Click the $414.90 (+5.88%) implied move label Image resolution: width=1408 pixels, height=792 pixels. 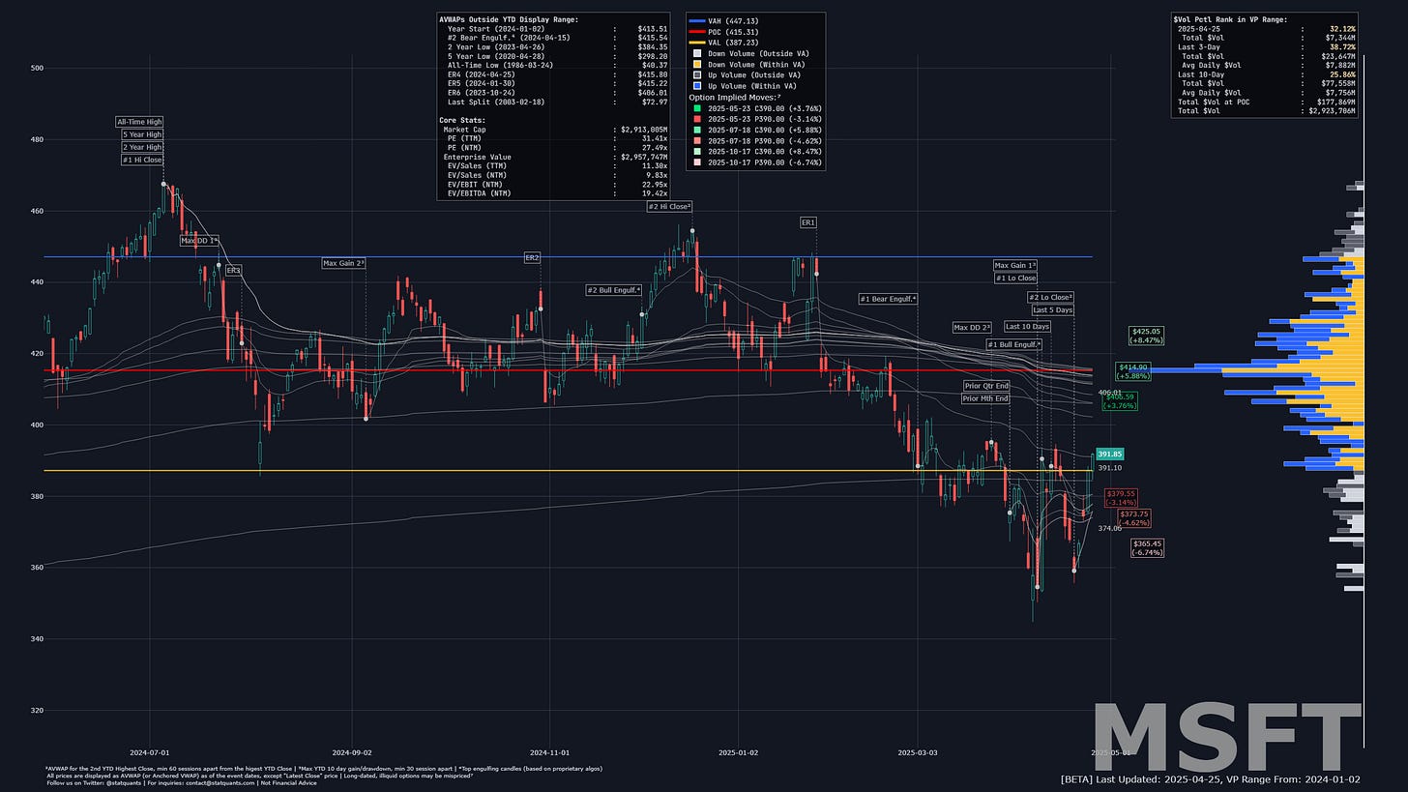(x=1132, y=371)
